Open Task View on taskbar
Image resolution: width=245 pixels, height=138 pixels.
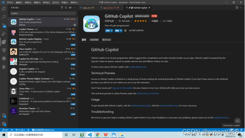coord(74,135)
